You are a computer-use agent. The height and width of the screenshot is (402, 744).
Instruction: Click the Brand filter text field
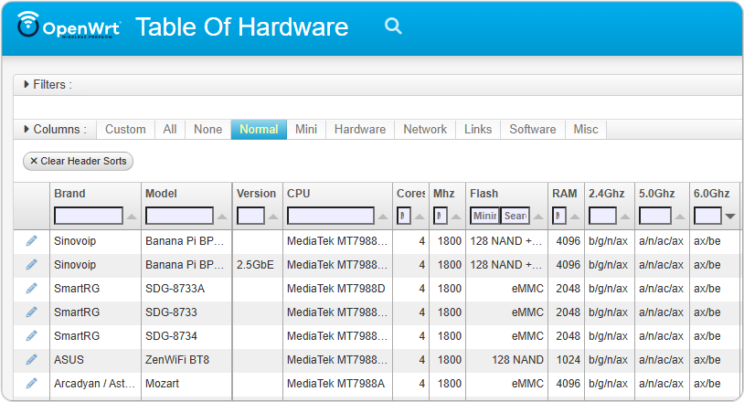[89, 216]
